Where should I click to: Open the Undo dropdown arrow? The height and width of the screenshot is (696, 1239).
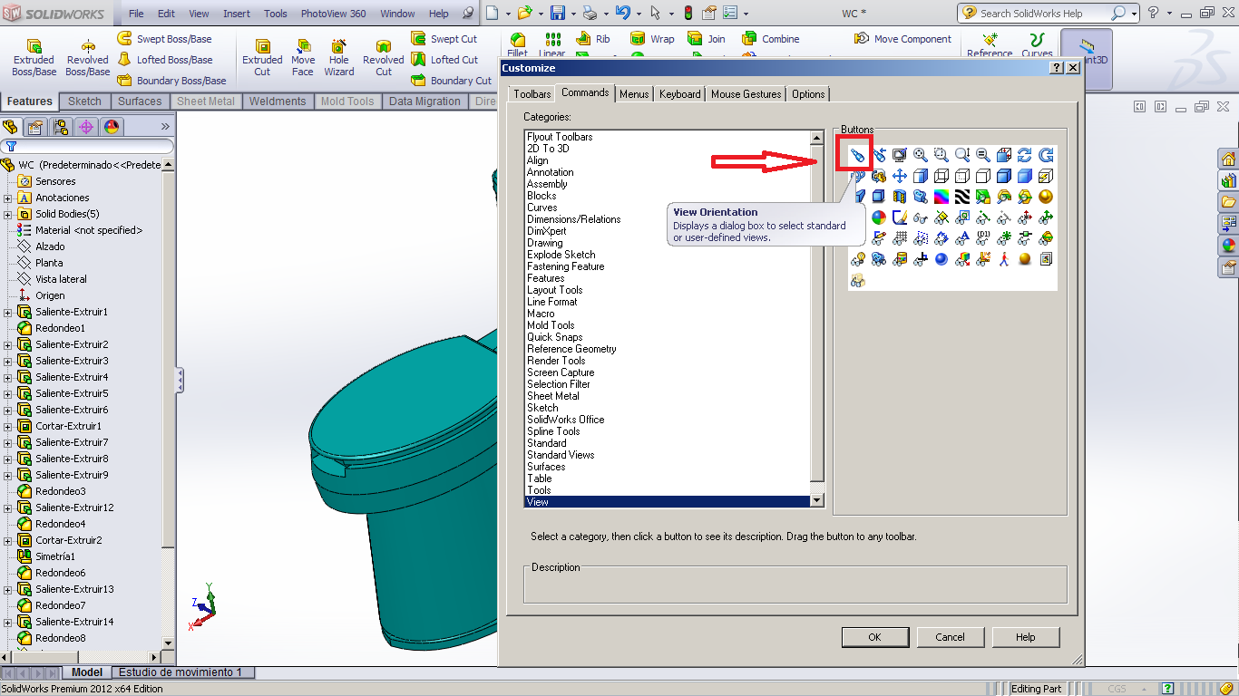637,13
